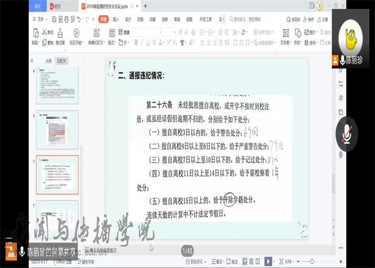Click fit-slide-to-window icon beside 63%
Screen dimensions: 375x268
(x=281, y=262)
